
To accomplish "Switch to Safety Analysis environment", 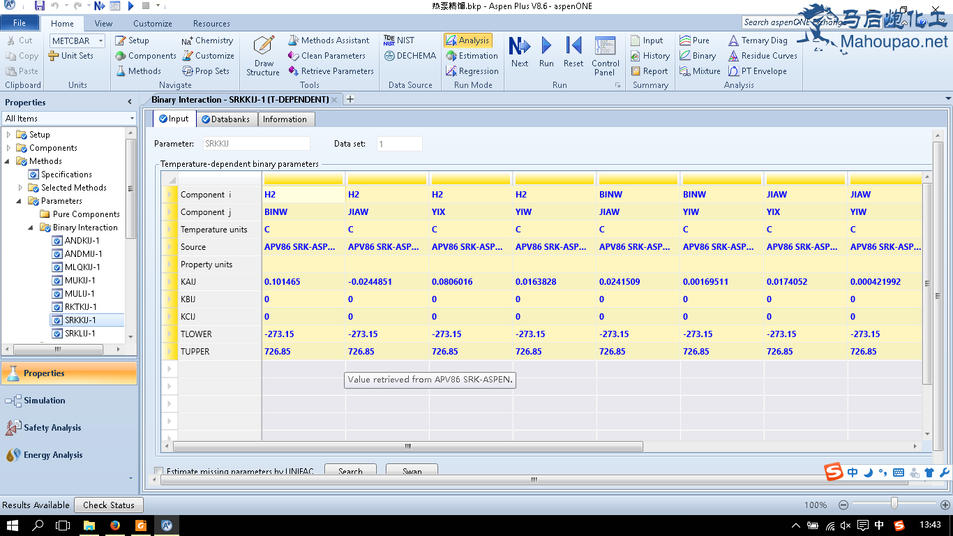I will 68,428.
